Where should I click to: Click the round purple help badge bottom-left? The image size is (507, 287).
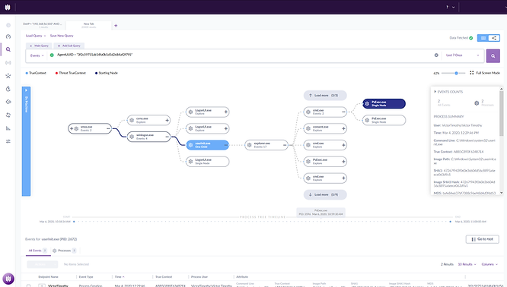[8, 279]
